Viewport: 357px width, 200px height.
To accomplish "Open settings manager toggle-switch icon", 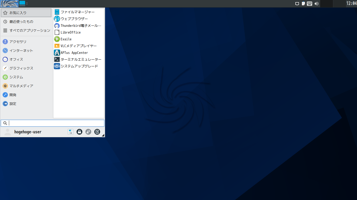I will click(71, 132).
